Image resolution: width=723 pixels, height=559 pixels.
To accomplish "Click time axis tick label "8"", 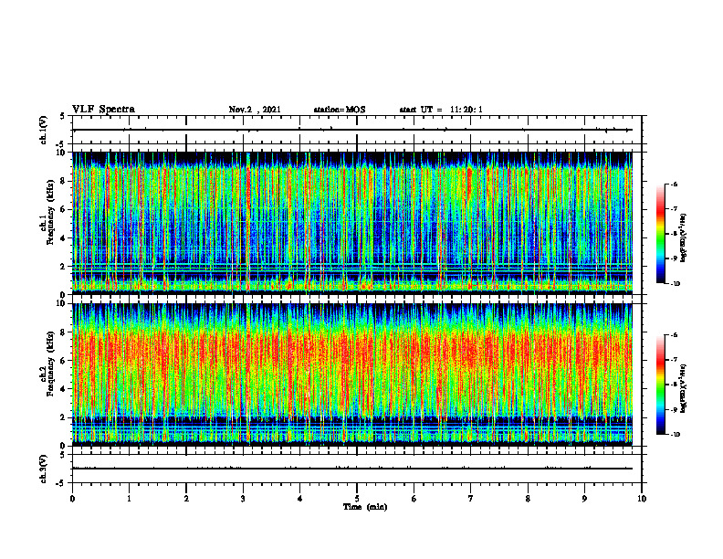I will [528, 499].
